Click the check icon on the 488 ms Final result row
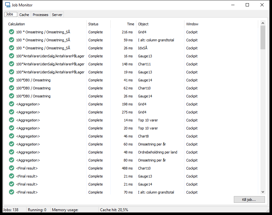The image size is (272, 215). tap(12, 168)
